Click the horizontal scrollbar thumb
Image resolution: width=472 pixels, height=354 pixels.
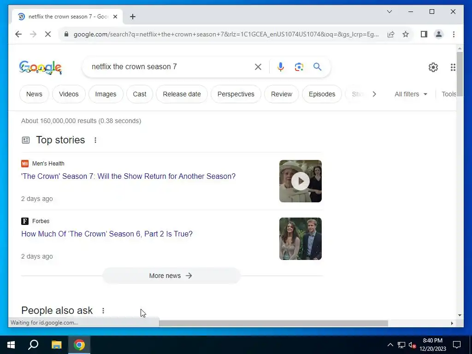click(x=273, y=323)
